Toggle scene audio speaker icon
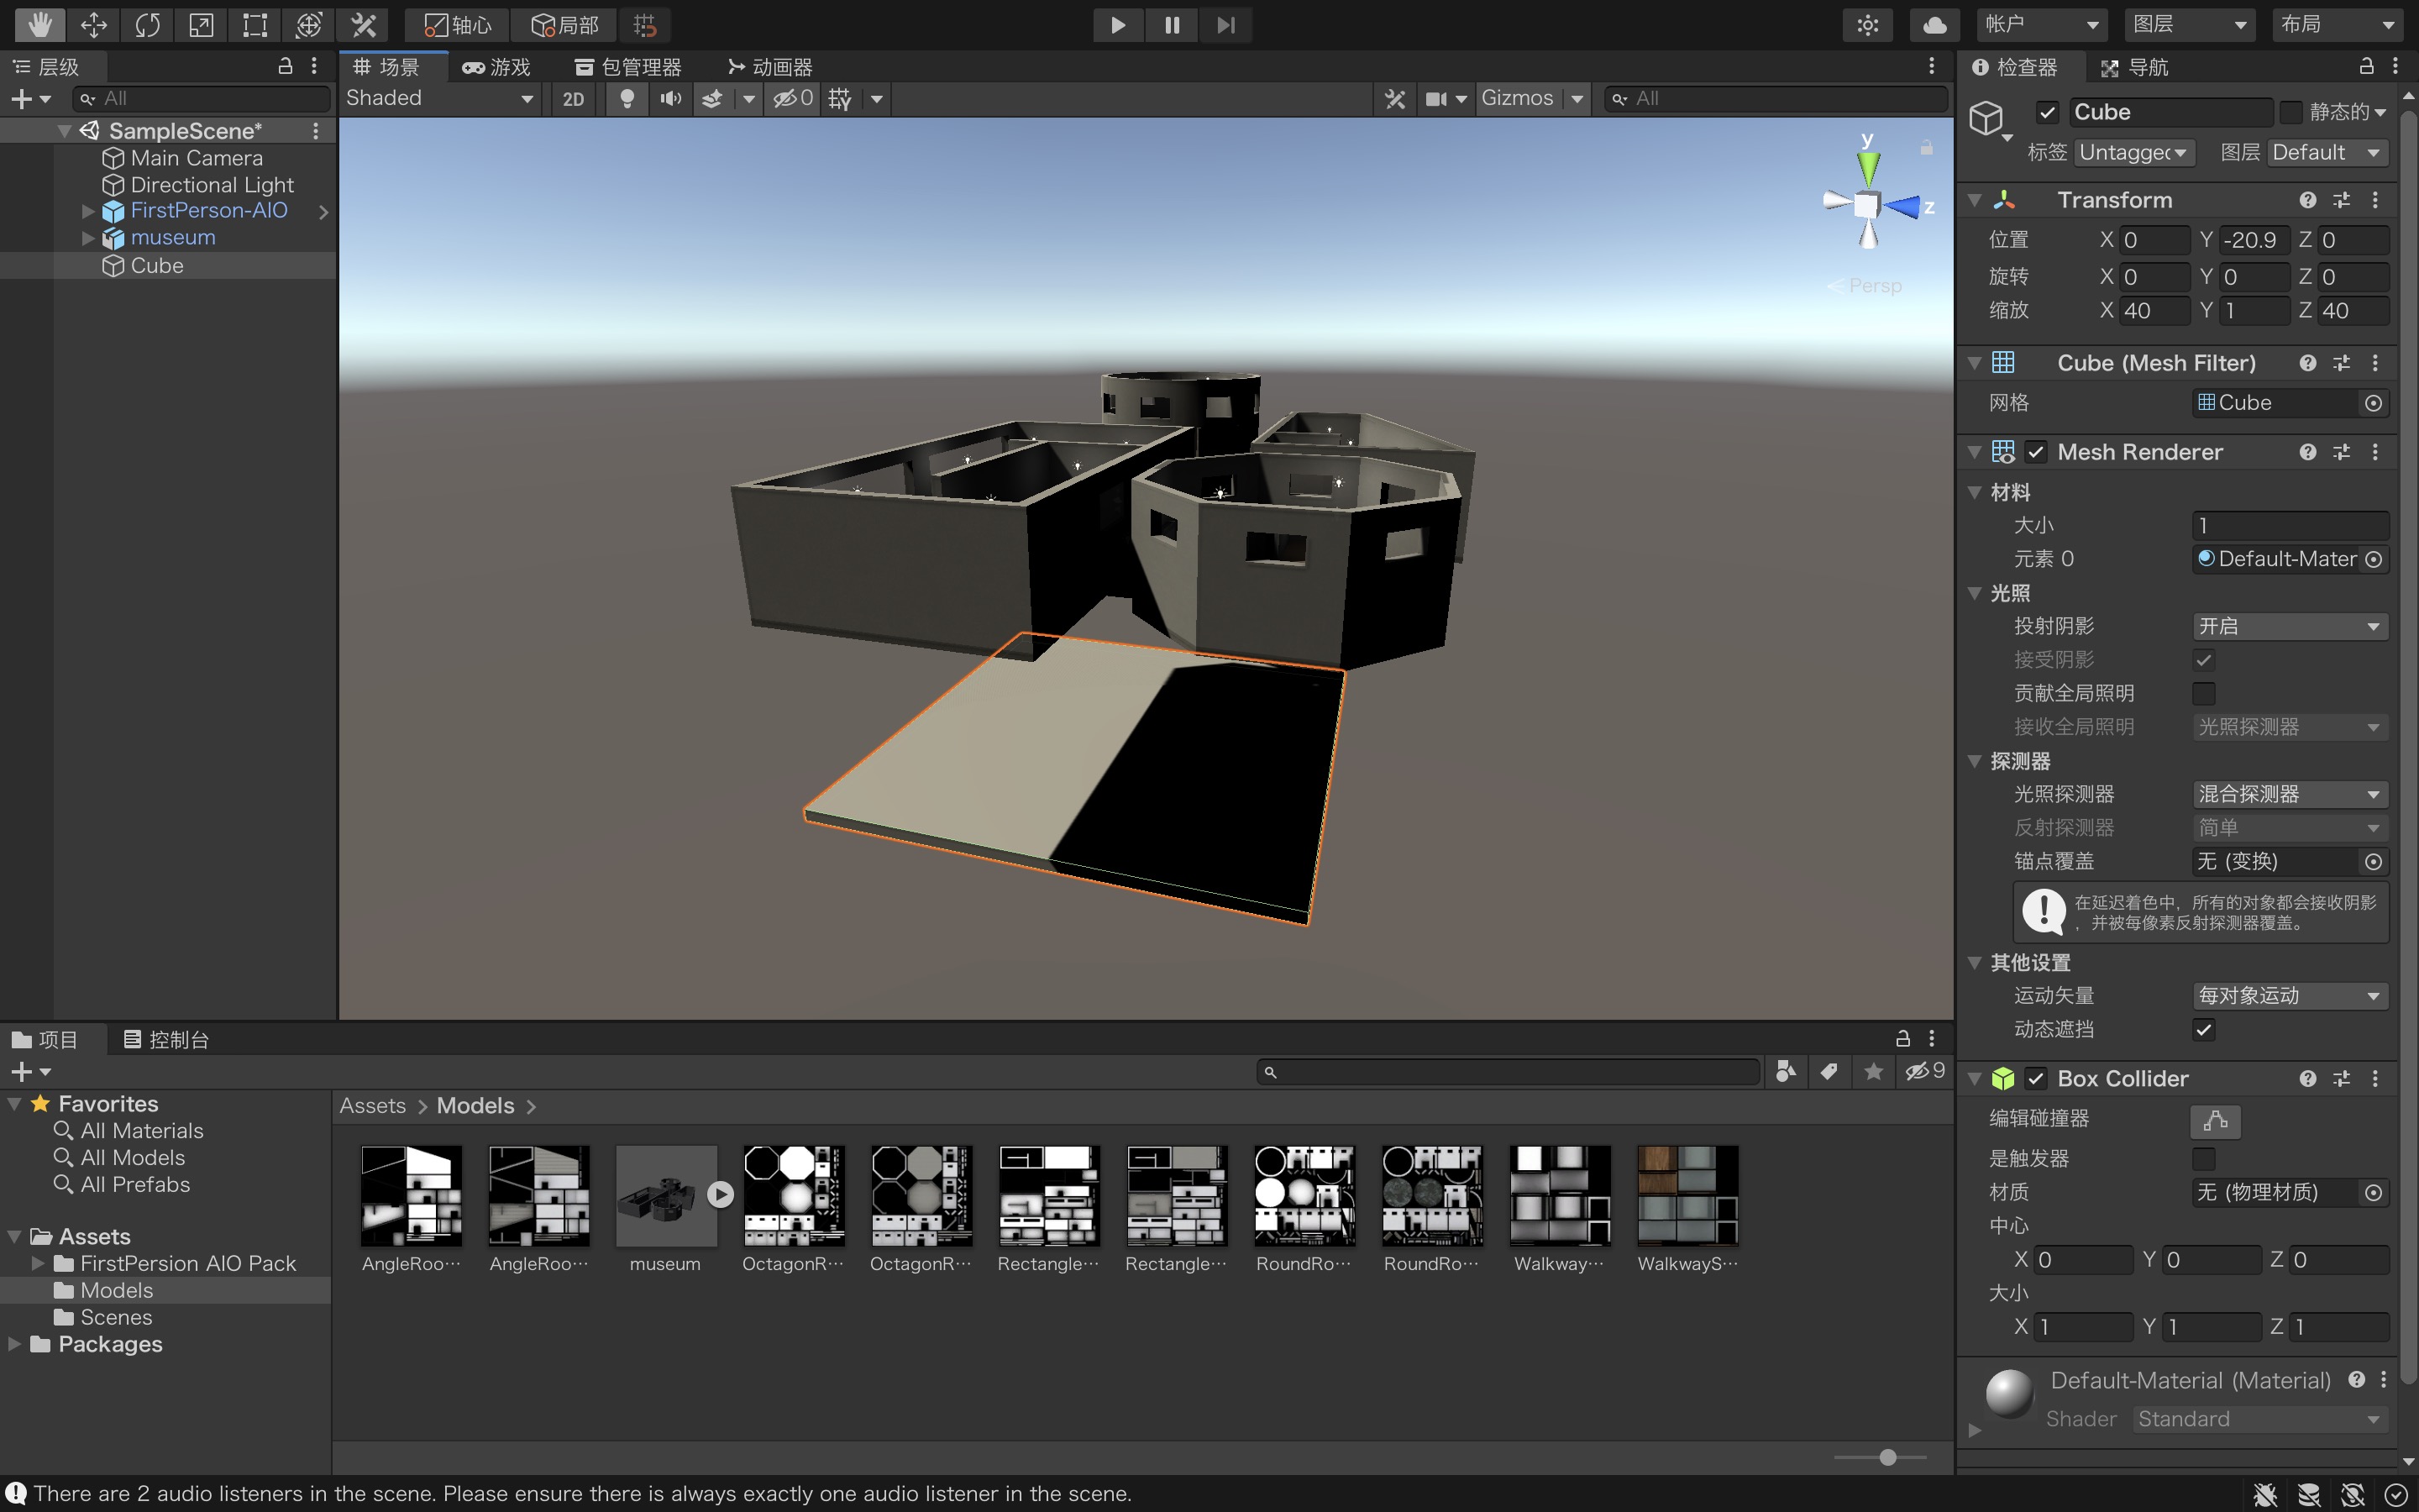The image size is (2419, 1512). point(671,98)
